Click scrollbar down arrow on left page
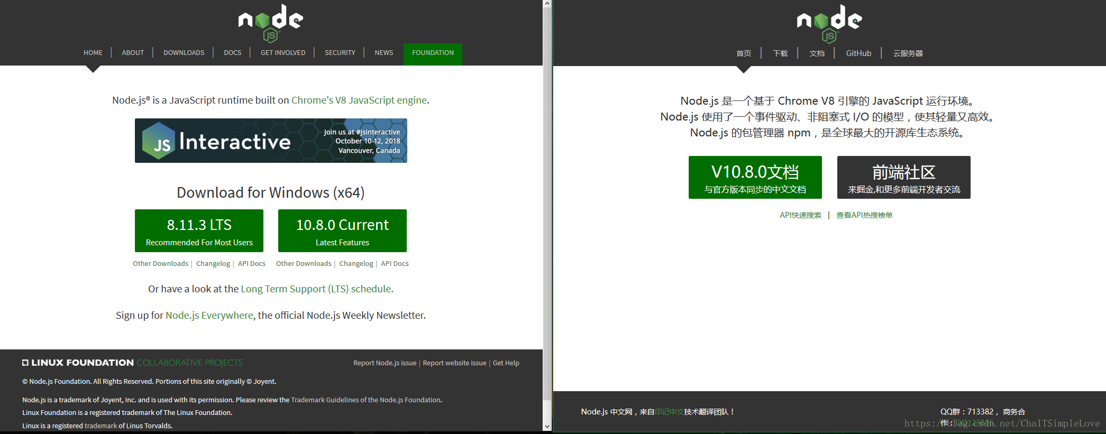 [x=547, y=426]
